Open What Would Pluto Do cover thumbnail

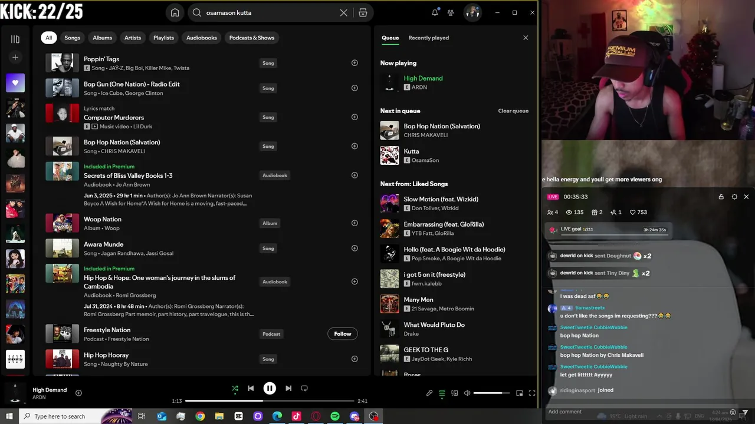[x=389, y=329]
